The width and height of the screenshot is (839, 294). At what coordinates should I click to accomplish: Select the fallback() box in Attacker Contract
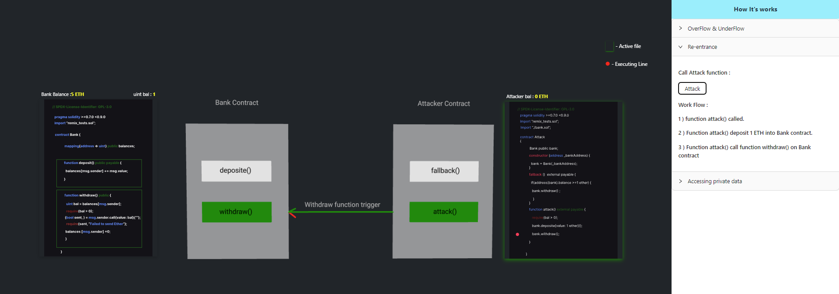(x=444, y=171)
